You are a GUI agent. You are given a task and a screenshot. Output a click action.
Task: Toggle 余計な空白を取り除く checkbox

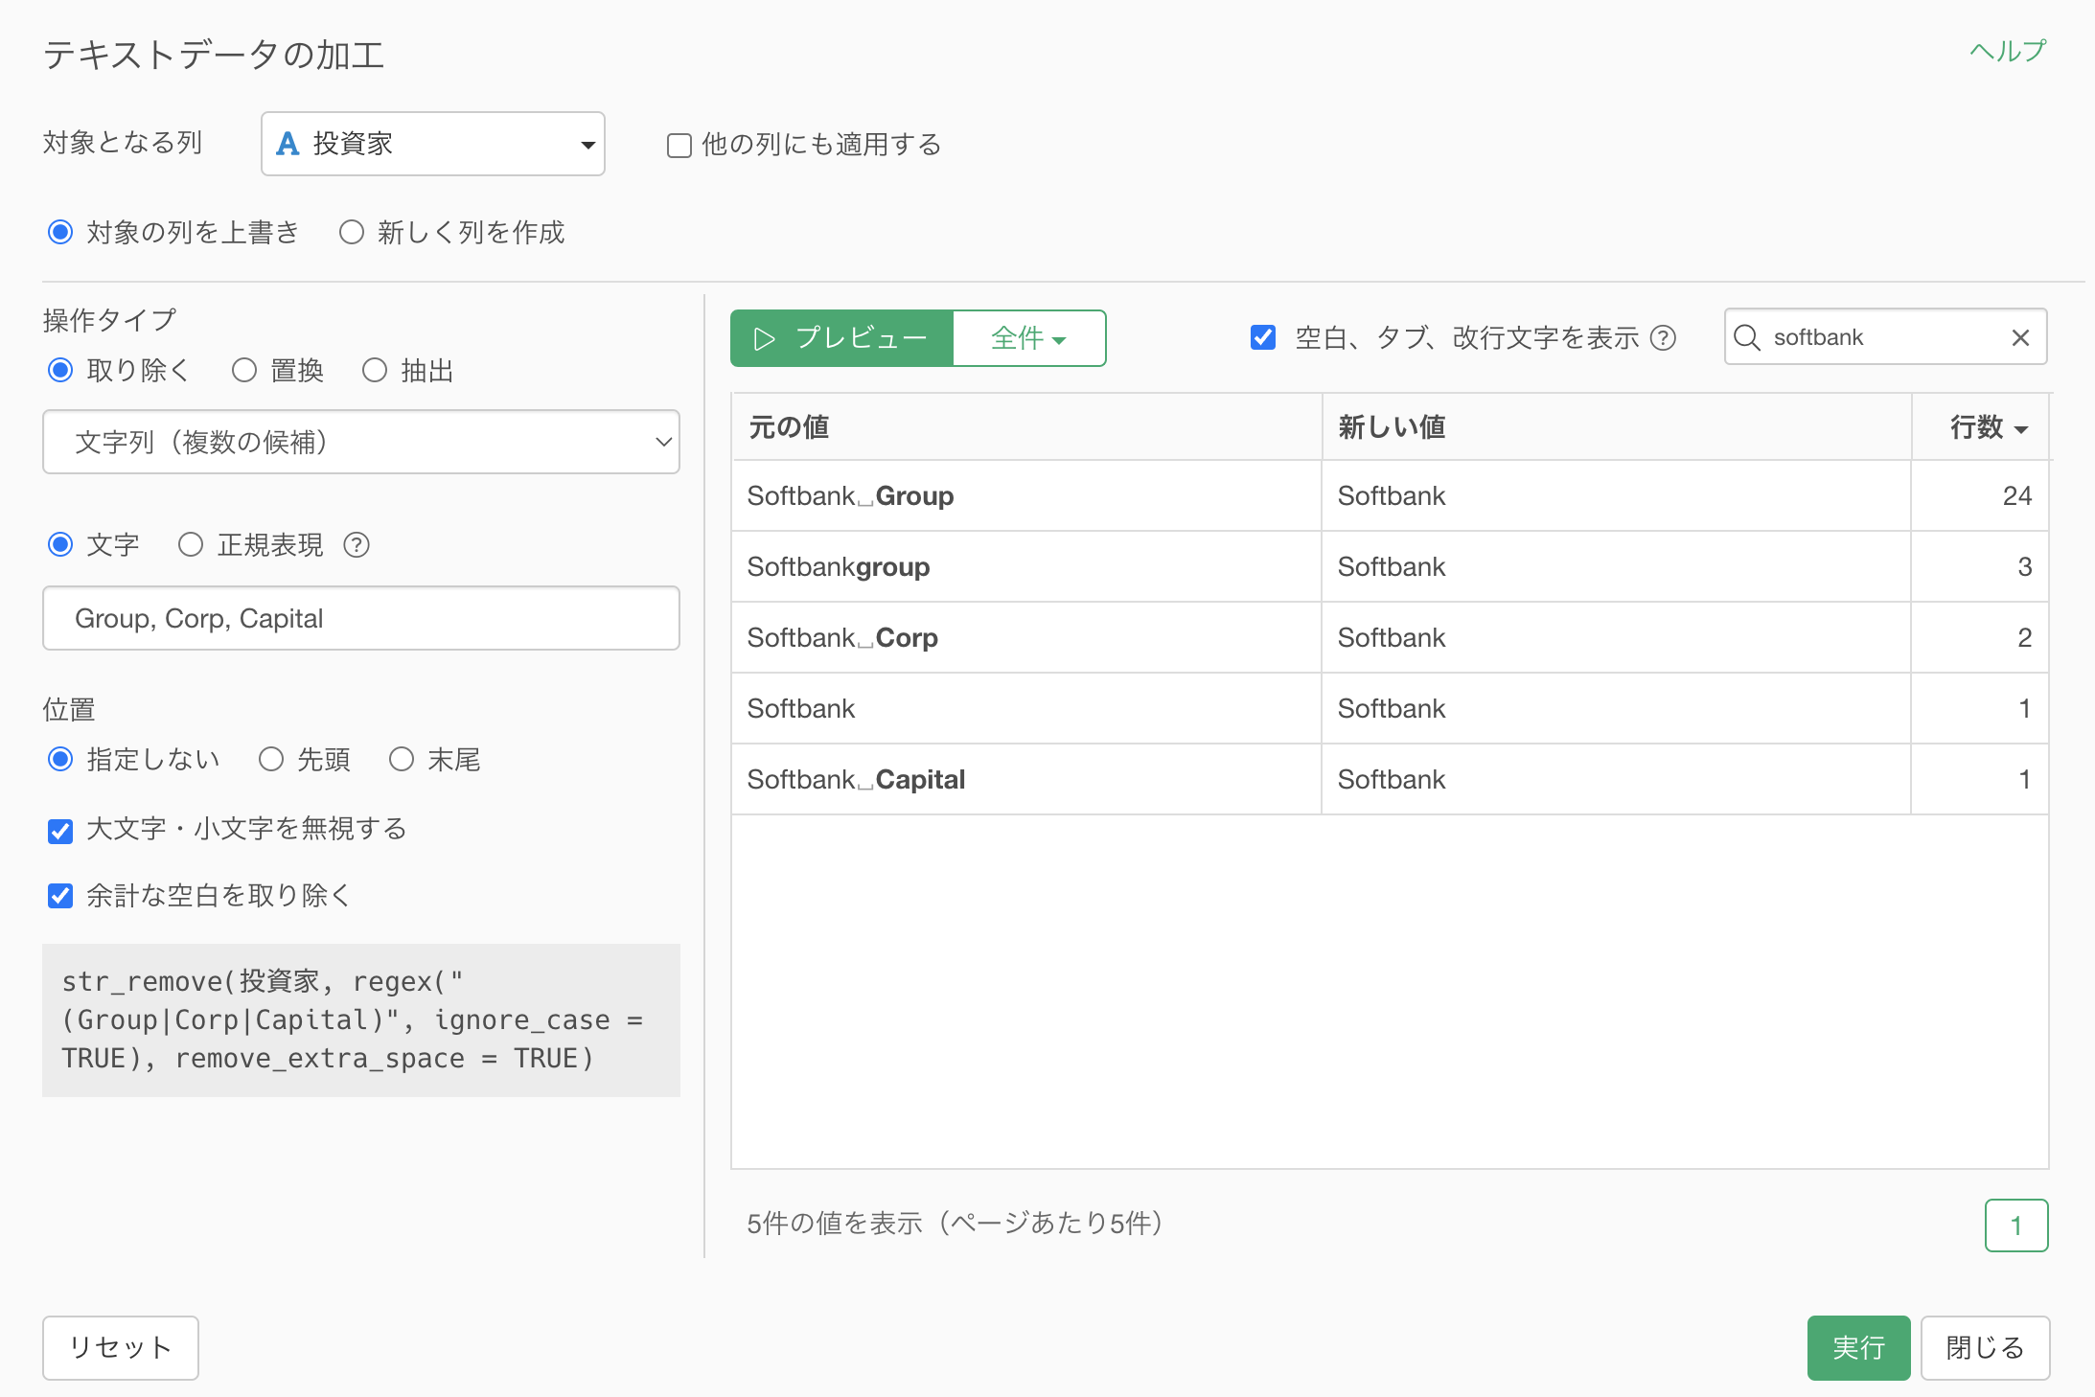coord(60,896)
